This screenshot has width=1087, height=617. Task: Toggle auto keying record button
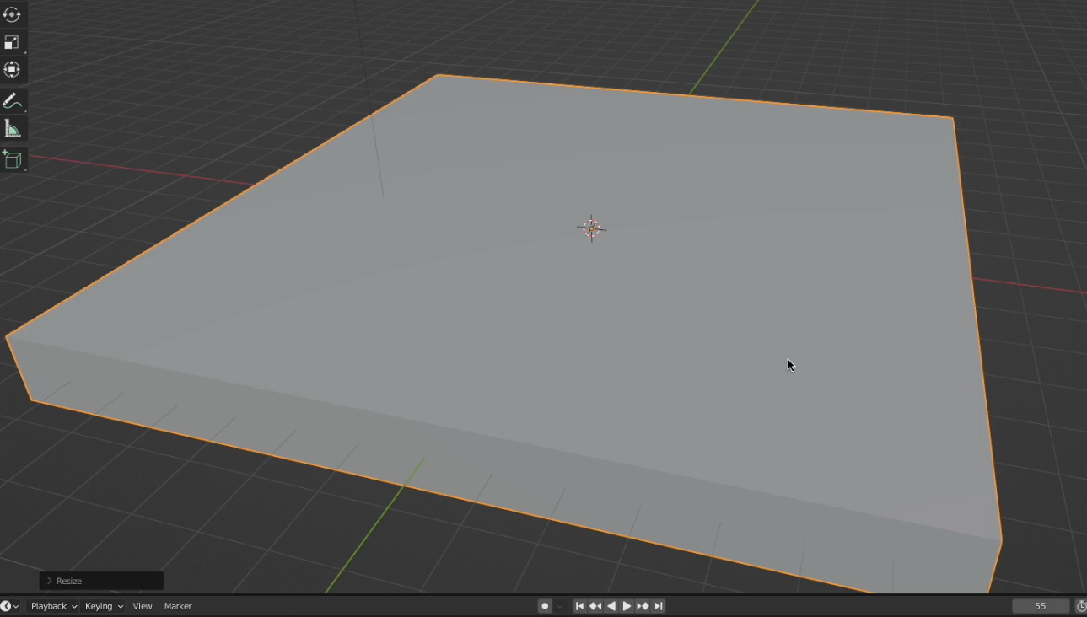(545, 606)
